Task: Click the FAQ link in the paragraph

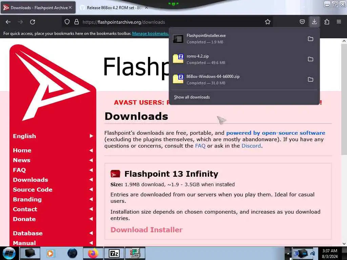Action: pyautogui.click(x=200, y=146)
